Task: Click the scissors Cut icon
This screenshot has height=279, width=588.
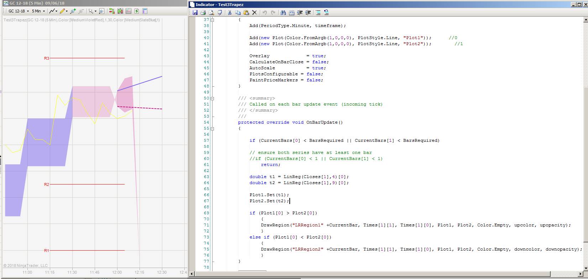Action: point(230,12)
